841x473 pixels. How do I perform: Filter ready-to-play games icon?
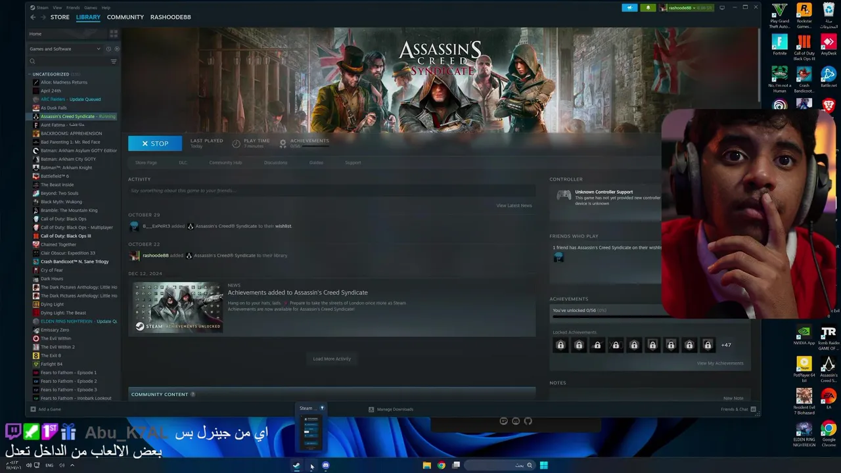click(x=117, y=49)
